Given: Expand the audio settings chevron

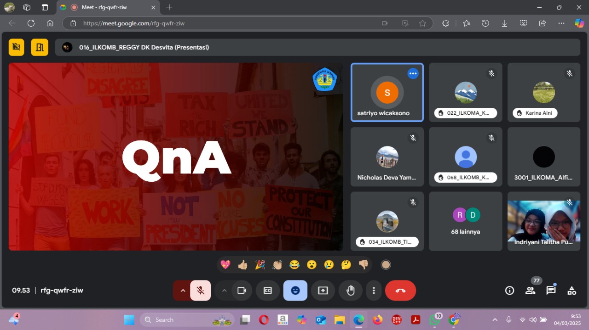Looking at the screenshot, I should click(183, 291).
